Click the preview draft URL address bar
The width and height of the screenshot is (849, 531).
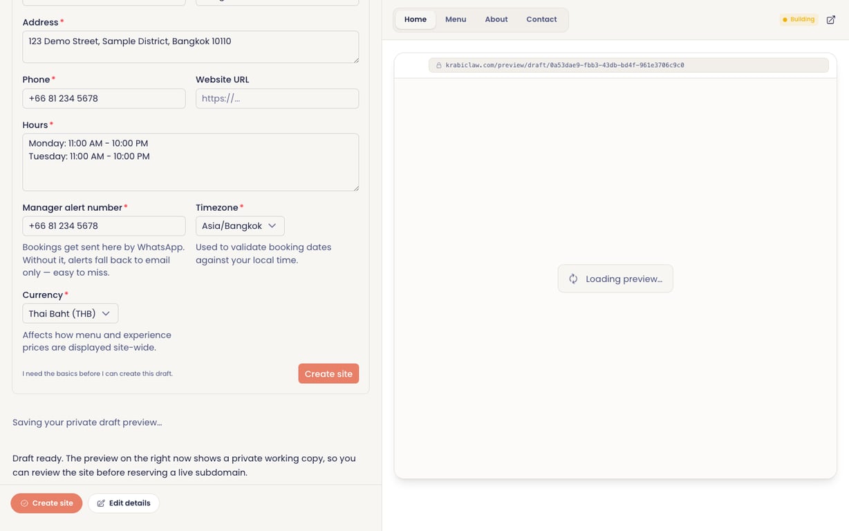628,65
